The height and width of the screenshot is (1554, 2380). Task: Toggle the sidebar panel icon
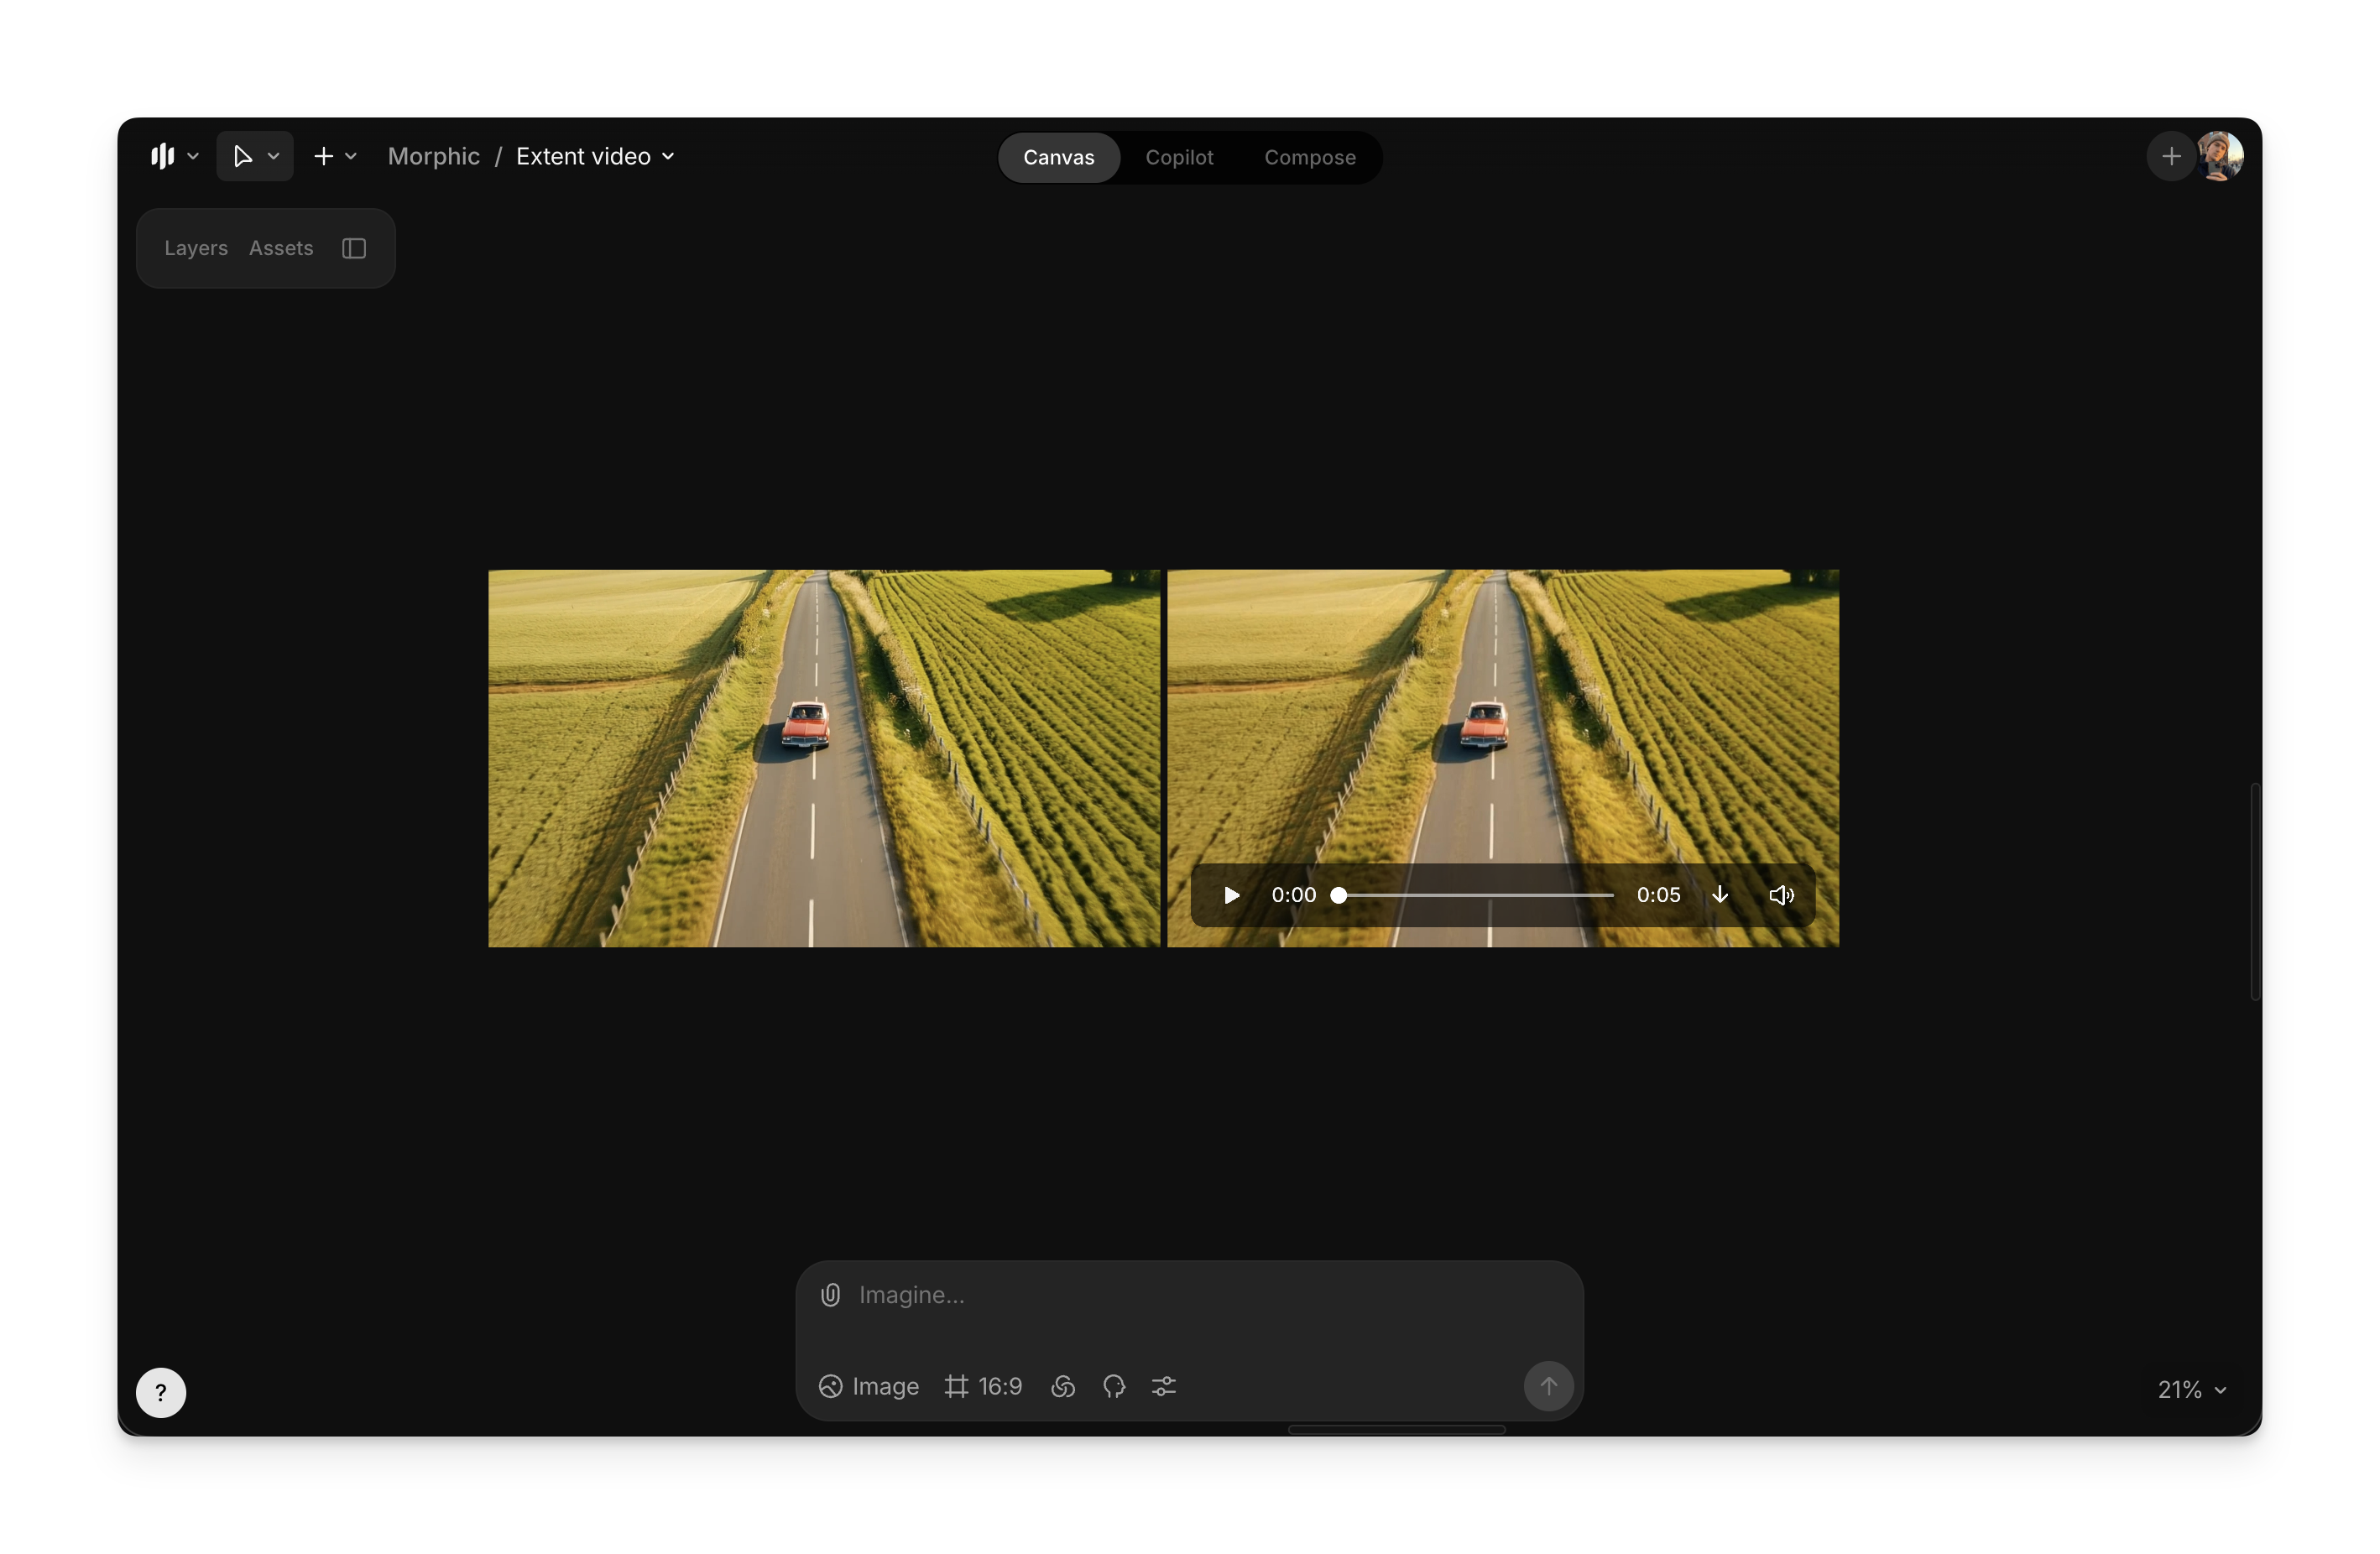pos(354,248)
